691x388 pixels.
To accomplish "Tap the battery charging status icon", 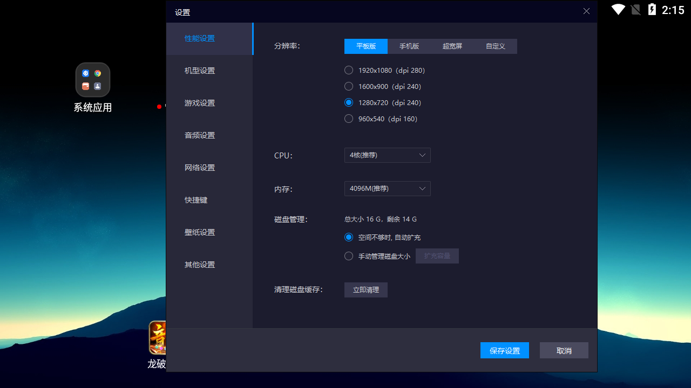I will [652, 9].
